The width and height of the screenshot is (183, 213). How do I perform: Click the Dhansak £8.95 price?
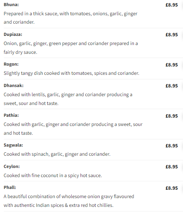pos(172,86)
